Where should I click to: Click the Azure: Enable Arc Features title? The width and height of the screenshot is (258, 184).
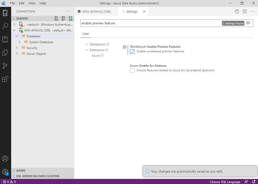point(148,66)
